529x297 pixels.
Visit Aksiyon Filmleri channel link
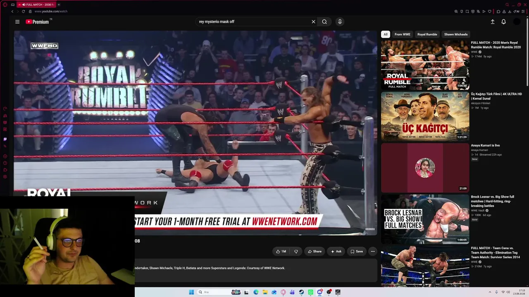pos(481,103)
